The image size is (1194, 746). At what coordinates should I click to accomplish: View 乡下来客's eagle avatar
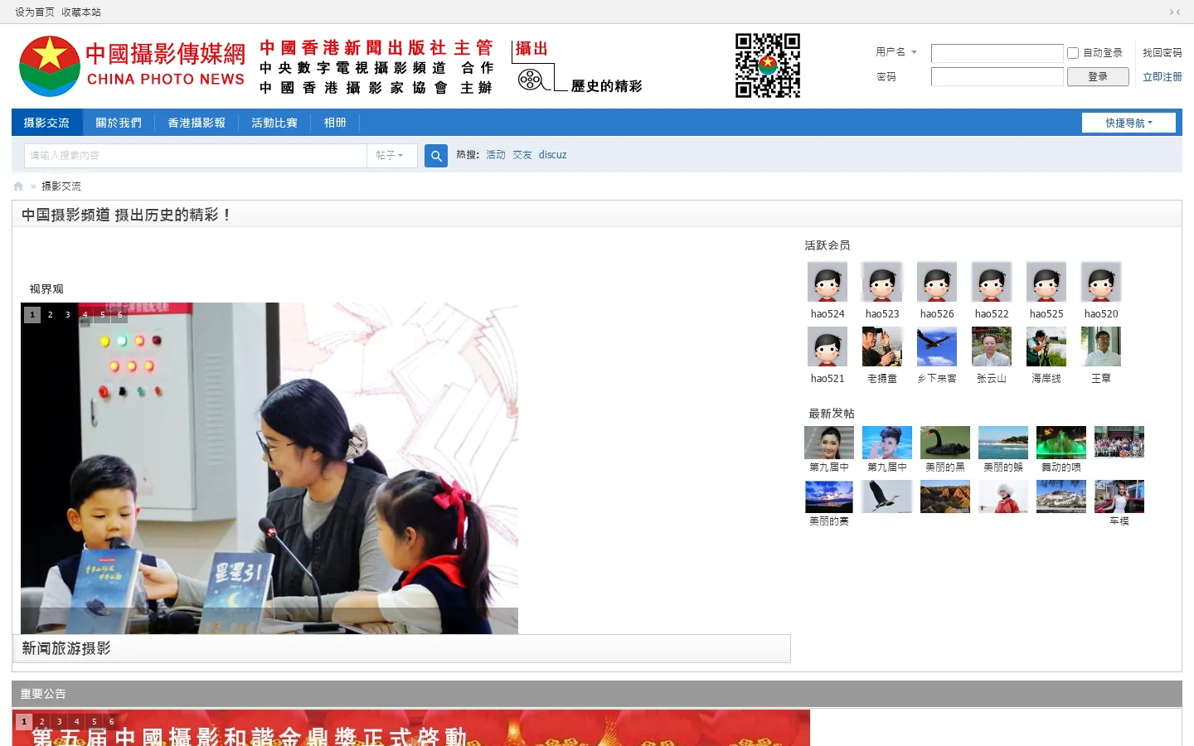coord(937,346)
